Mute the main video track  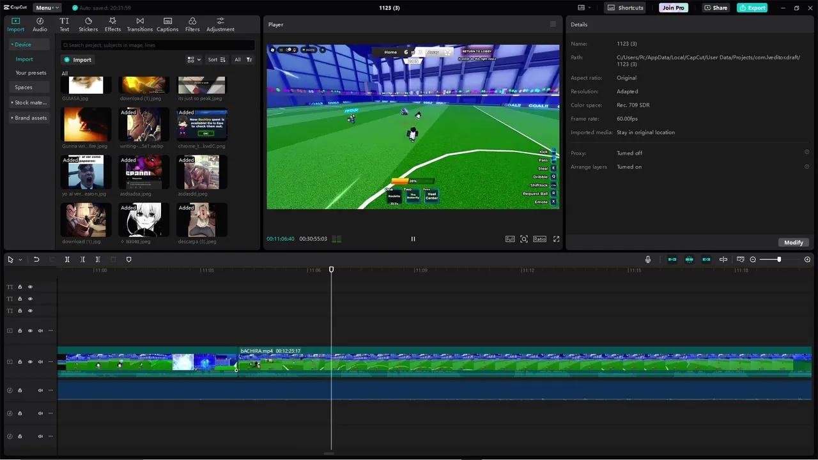point(40,362)
